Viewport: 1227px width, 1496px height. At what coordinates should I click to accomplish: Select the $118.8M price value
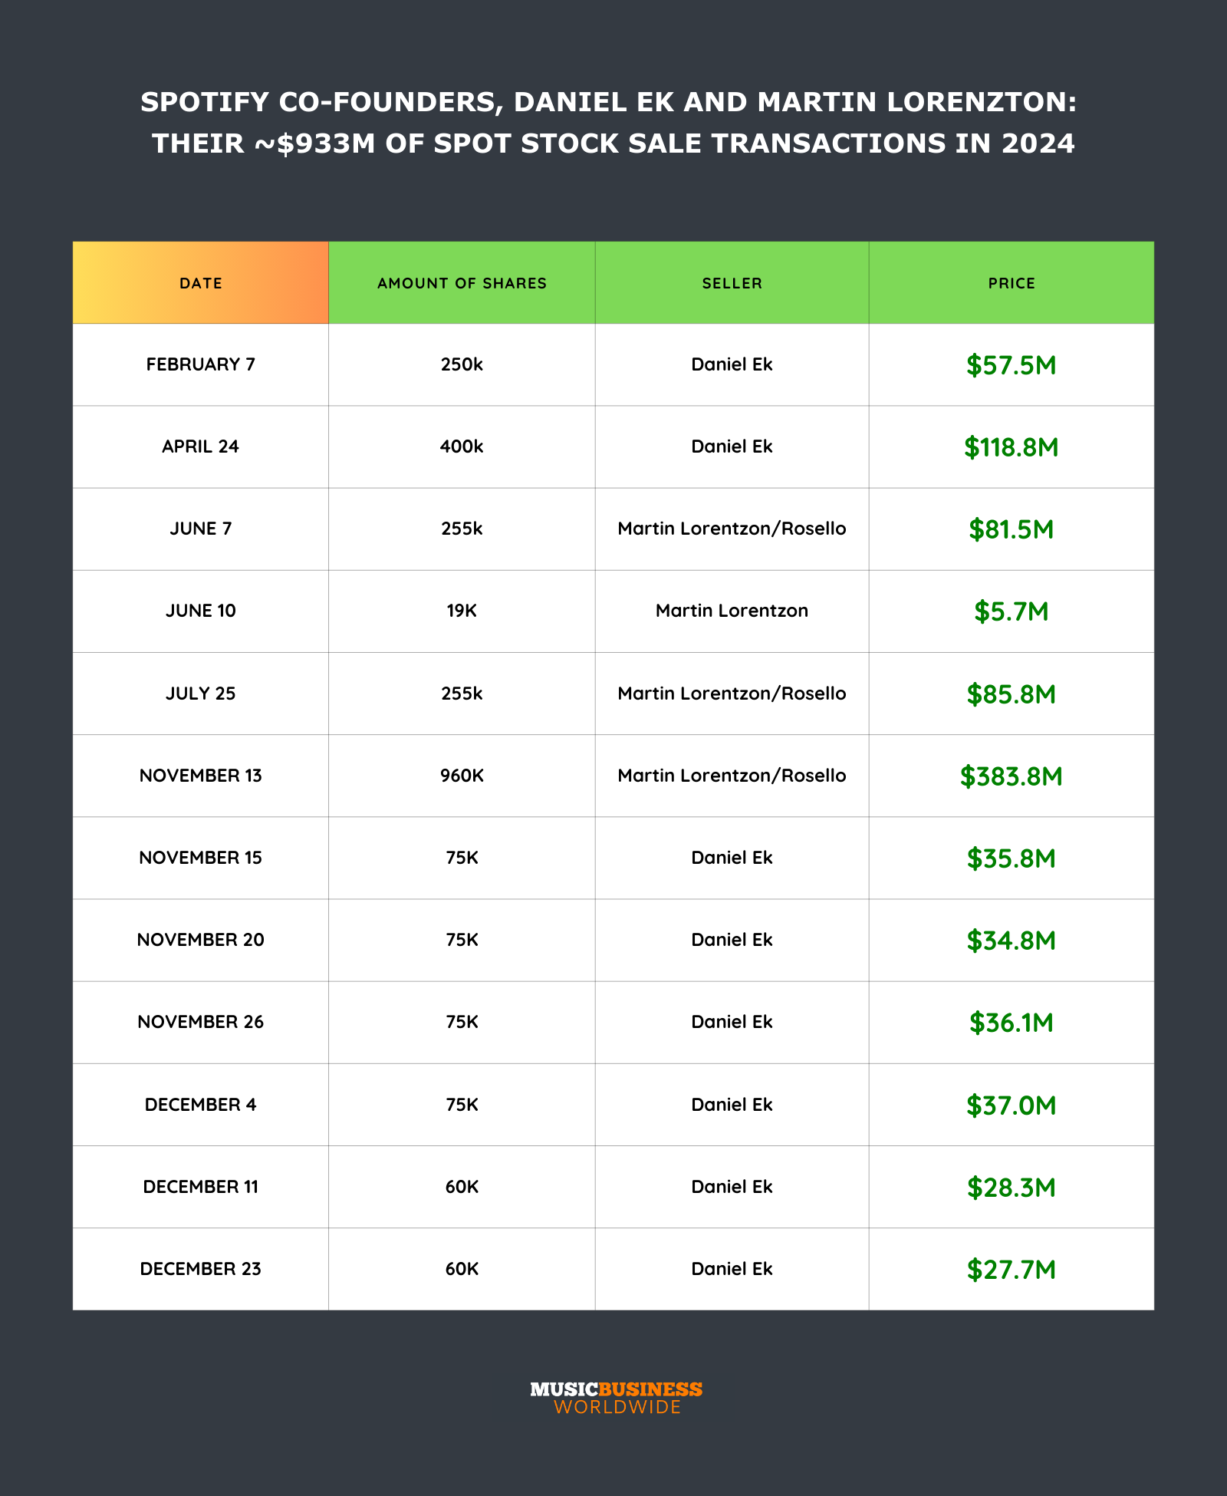pyautogui.click(x=1011, y=447)
